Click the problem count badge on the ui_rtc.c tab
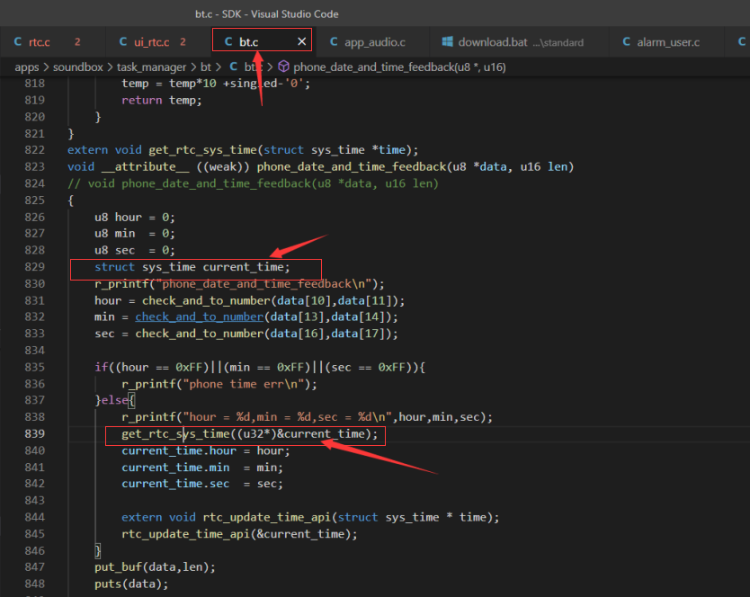The width and height of the screenshot is (750, 597). [183, 42]
